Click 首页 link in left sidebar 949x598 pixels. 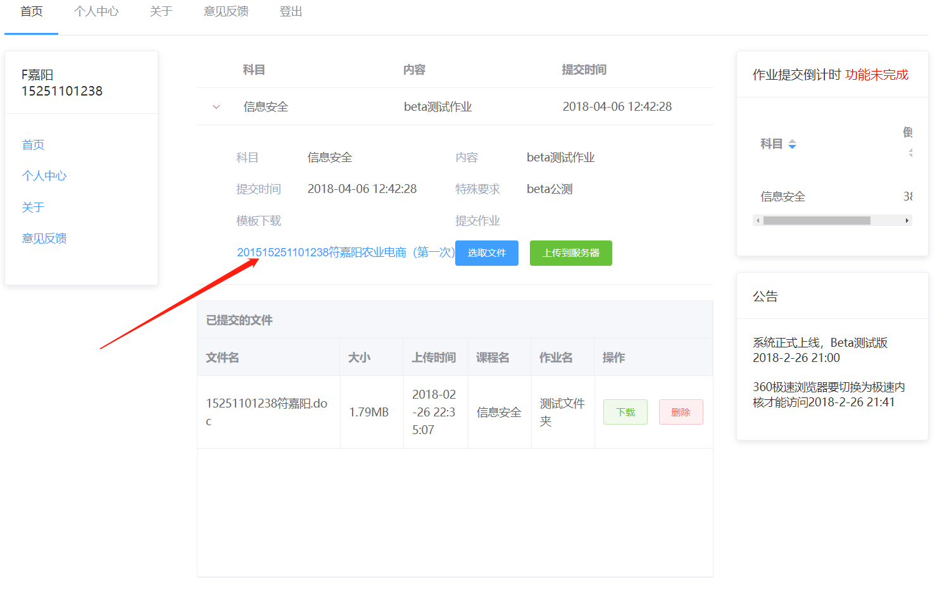click(33, 145)
